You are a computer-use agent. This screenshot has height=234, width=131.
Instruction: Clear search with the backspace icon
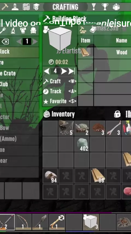click(5, 41)
